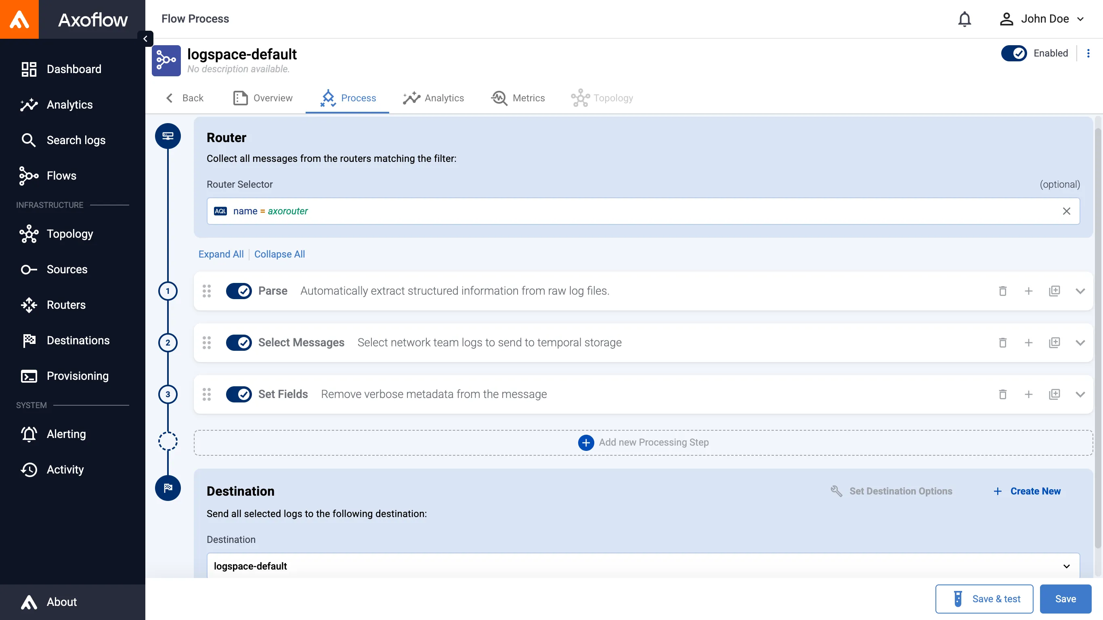Add step after Select Messages
The height and width of the screenshot is (620, 1103).
click(x=1028, y=343)
